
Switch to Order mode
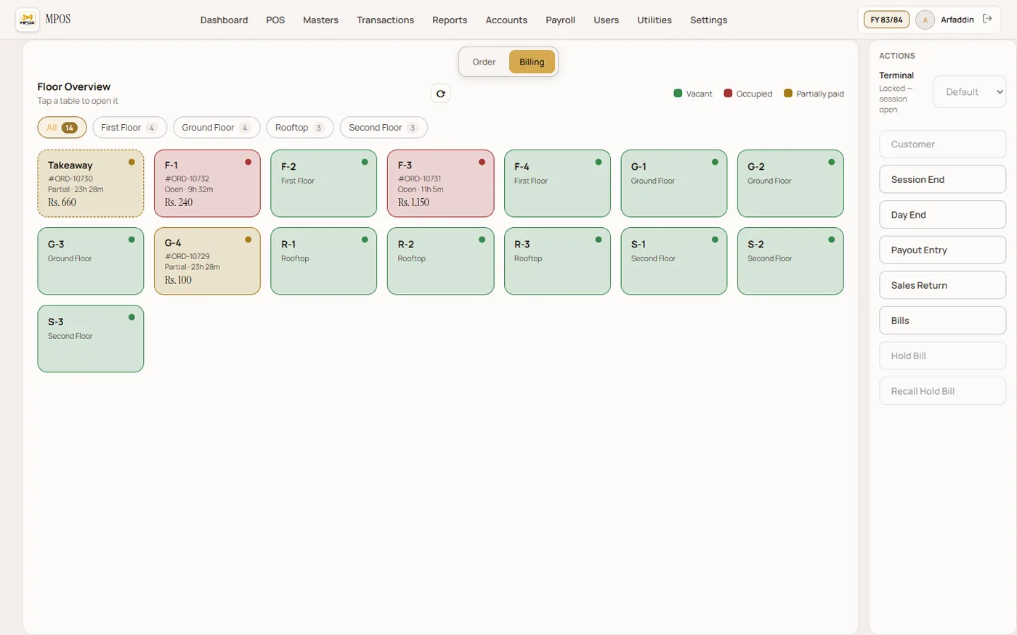[x=484, y=62]
